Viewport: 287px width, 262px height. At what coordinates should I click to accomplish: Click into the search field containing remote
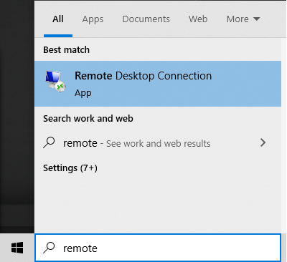click(158, 248)
